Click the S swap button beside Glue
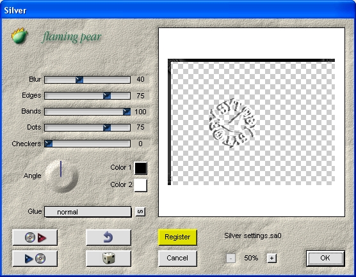Image resolution: width=356 pixels, height=277 pixels. (140, 212)
